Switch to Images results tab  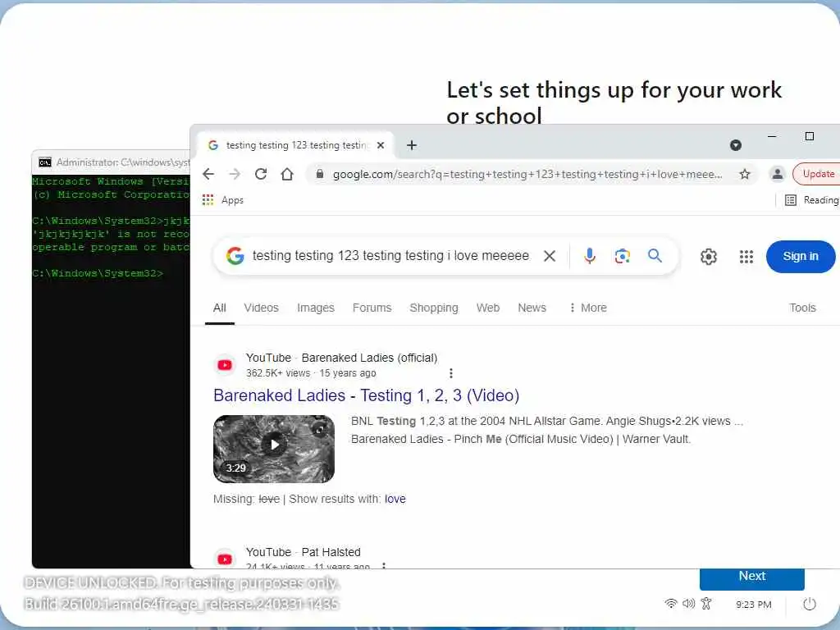316,308
